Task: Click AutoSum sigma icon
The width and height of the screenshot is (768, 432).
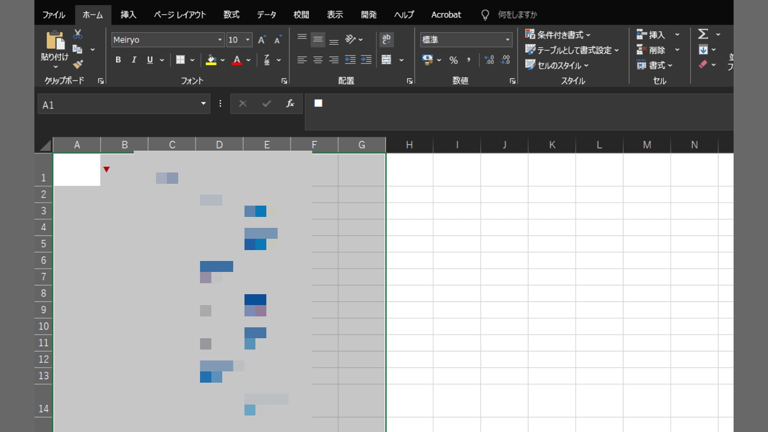Action: click(703, 34)
